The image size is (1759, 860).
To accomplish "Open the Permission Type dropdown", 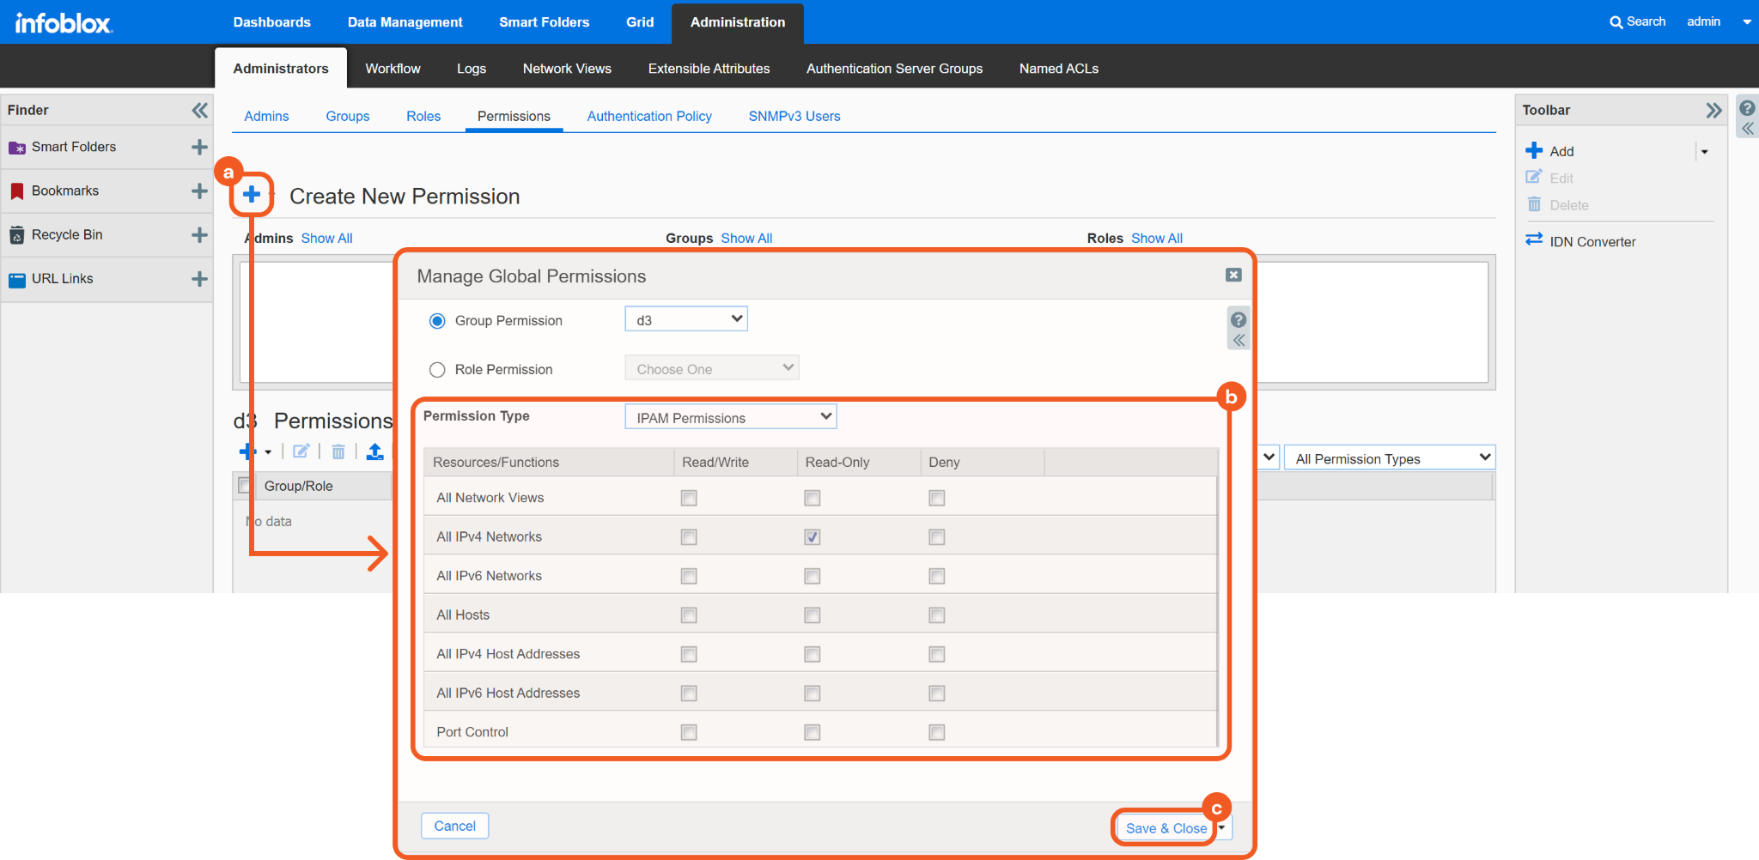I will 731,417.
